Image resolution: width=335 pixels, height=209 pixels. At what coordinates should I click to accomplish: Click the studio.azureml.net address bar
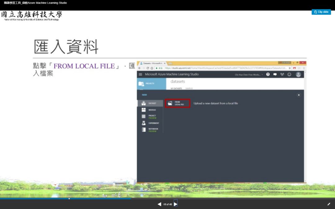pyautogui.click(x=222, y=68)
